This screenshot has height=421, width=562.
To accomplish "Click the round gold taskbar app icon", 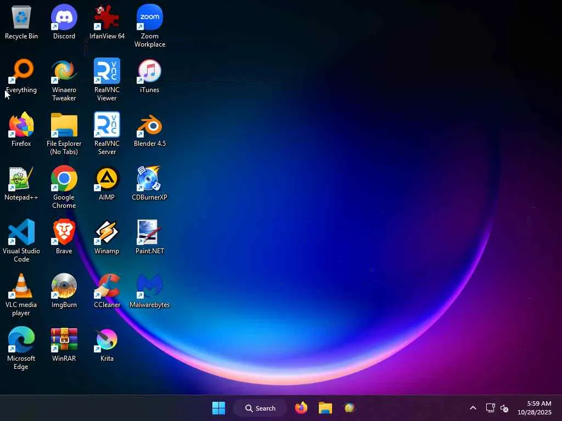I will (x=350, y=408).
